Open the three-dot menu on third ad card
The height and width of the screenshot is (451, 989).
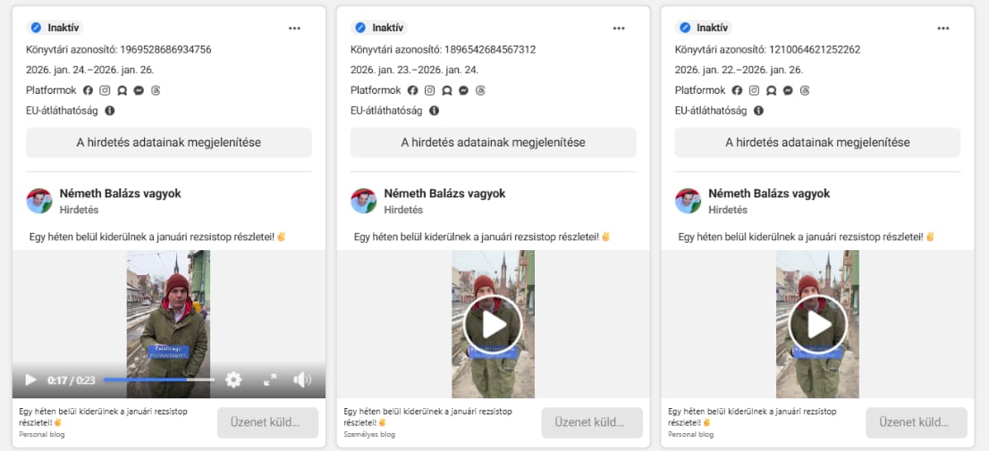coord(943,28)
